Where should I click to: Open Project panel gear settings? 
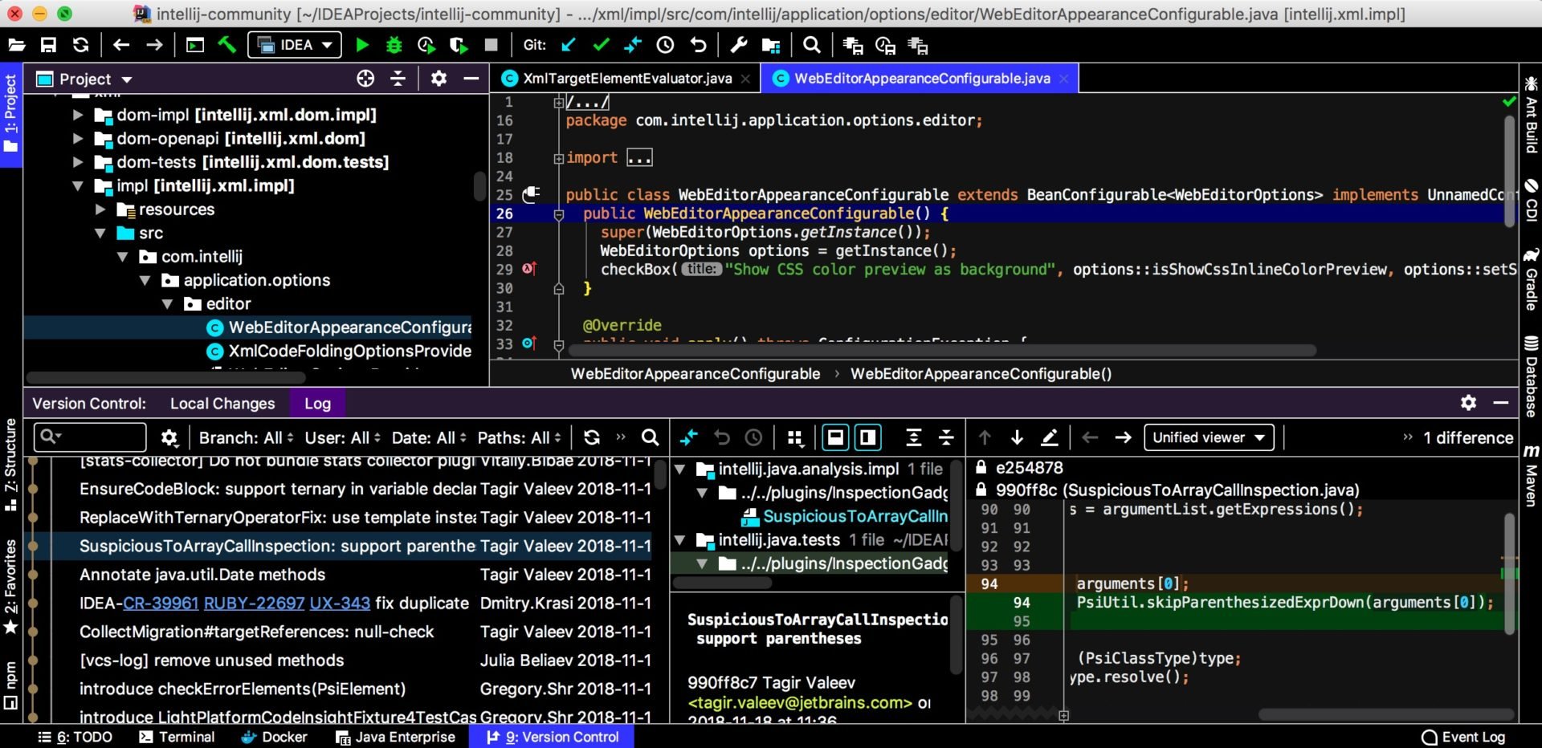pos(439,79)
